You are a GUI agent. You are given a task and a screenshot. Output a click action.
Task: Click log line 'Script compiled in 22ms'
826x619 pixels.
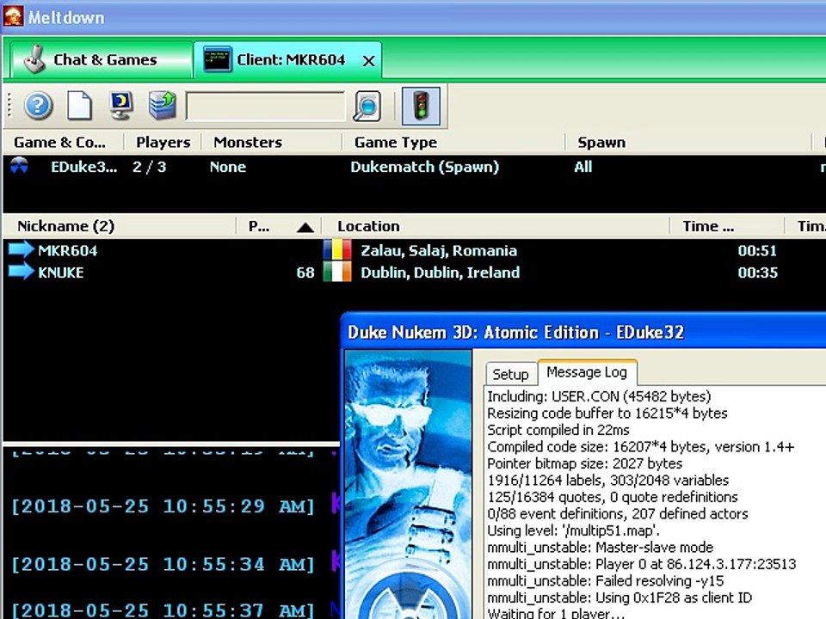coord(558,430)
